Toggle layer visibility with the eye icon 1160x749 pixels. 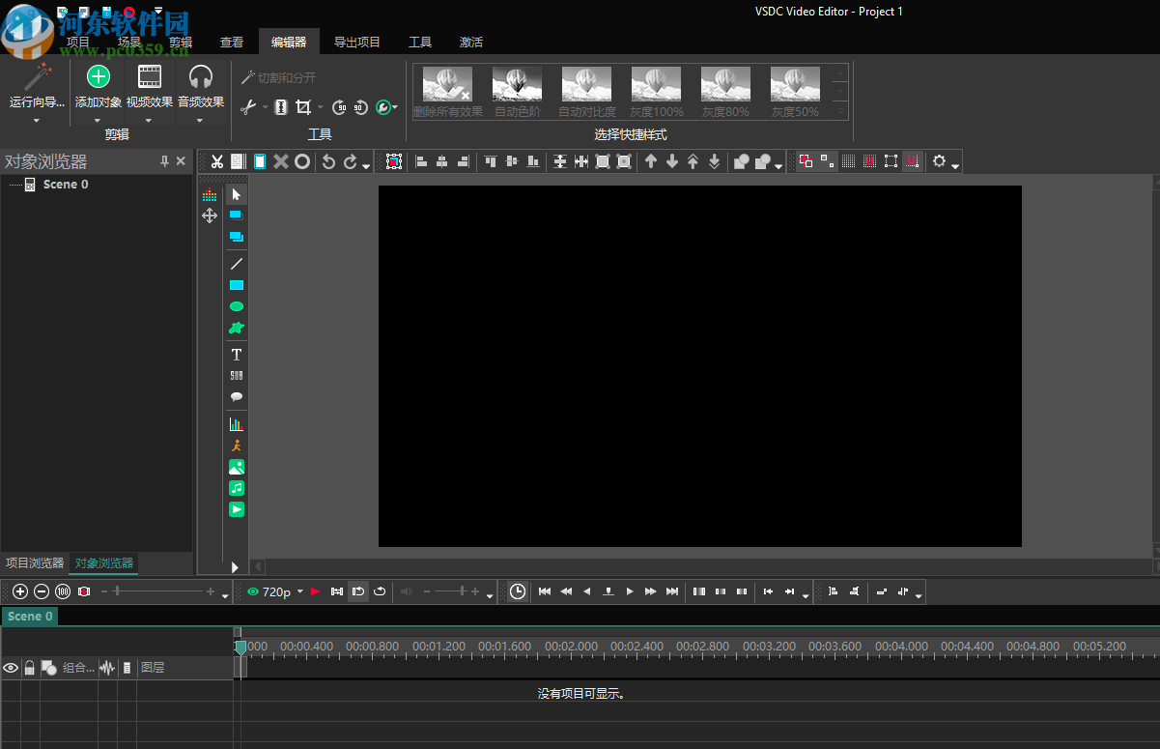(x=10, y=667)
